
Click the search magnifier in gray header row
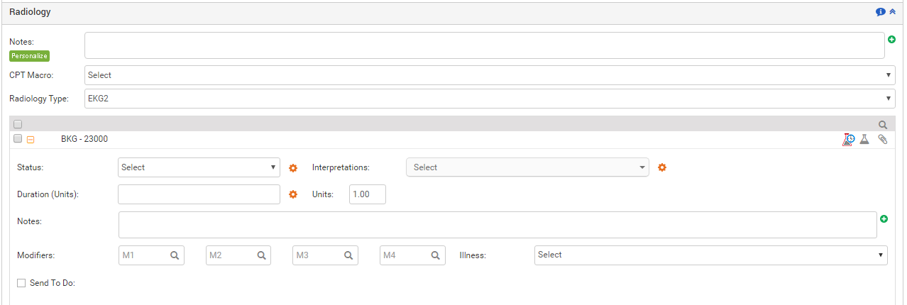click(x=883, y=124)
